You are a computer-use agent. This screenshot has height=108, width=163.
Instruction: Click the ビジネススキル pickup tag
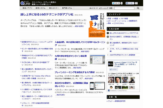coord(118,23)
